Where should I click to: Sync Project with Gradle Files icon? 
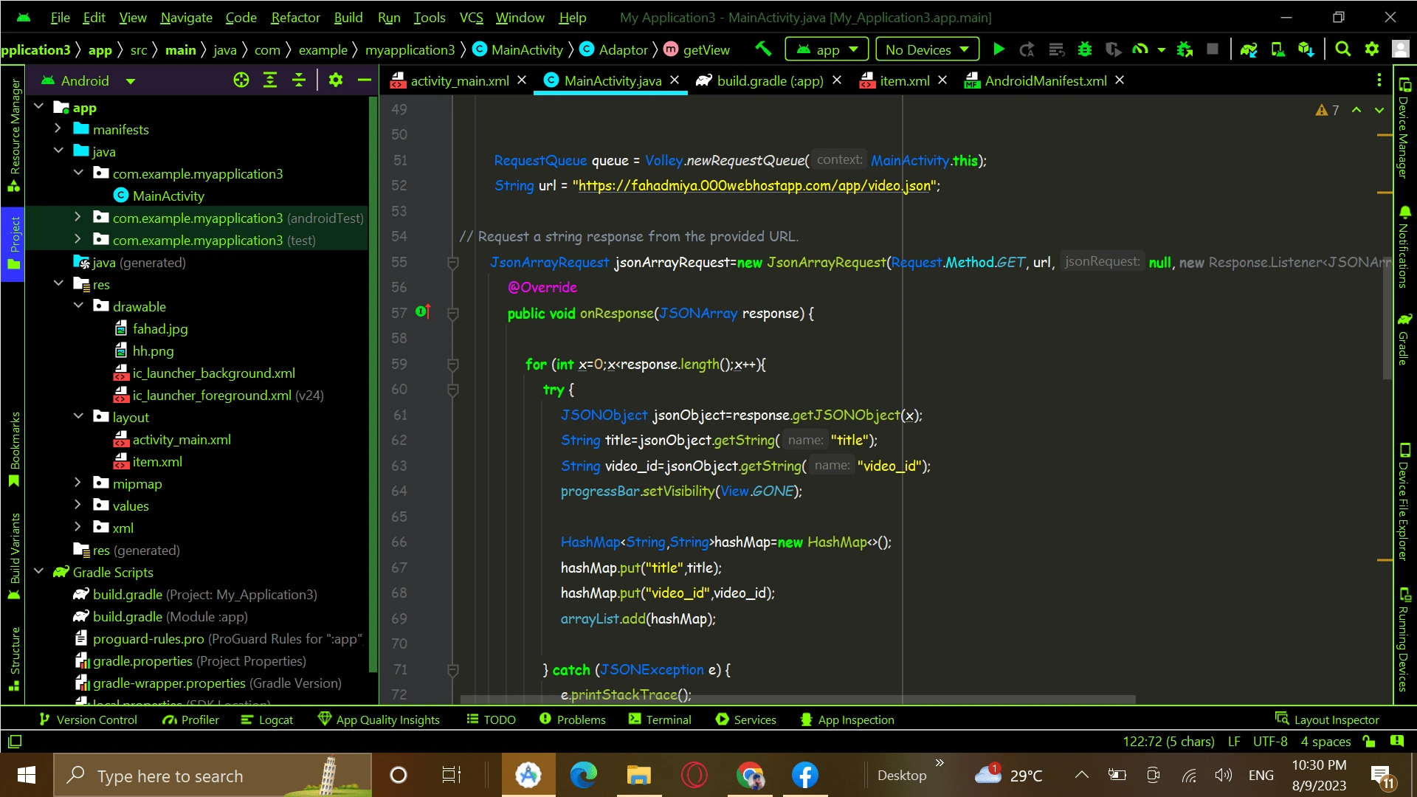pyautogui.click(x=1249, y=49)
